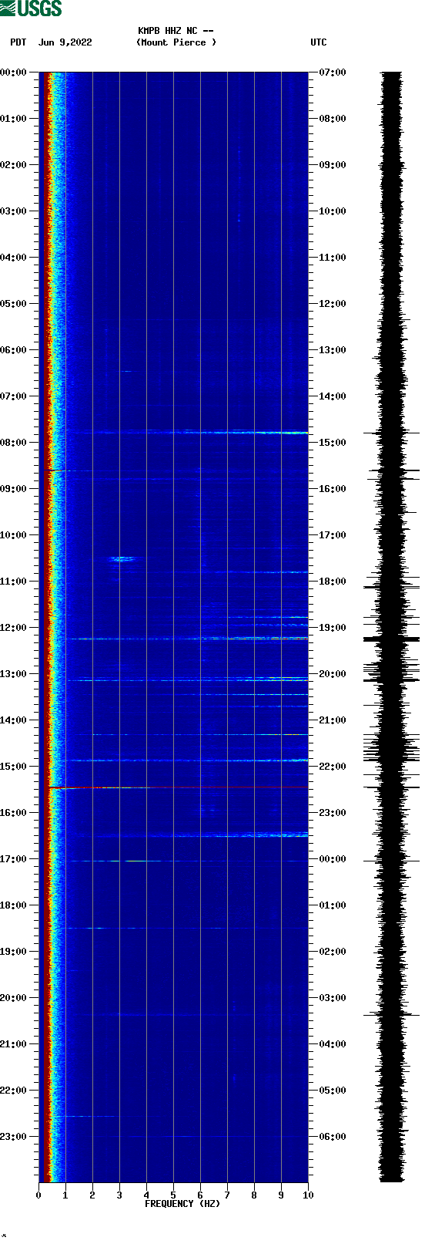Click the 00:00 UTC time label

333,859
